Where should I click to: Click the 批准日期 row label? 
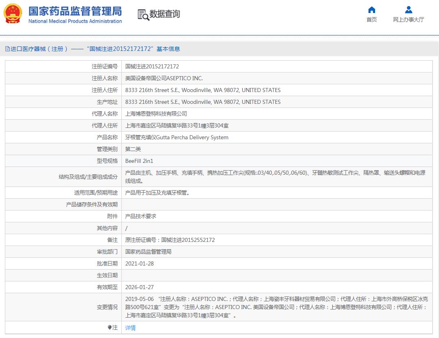[107, 263]
